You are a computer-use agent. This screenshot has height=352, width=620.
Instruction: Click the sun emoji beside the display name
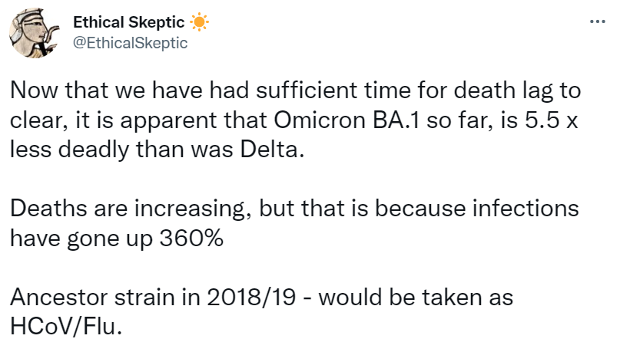point(199,24)
